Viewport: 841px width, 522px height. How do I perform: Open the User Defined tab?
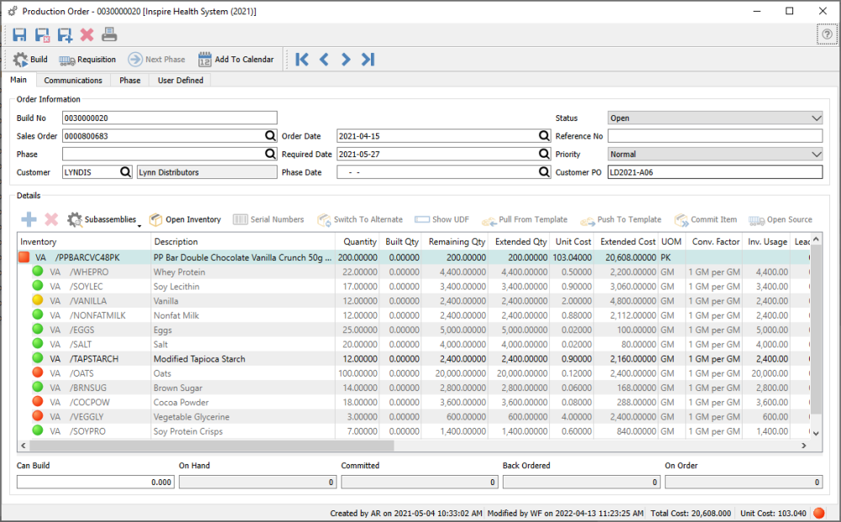pyautogui.click(x=179, y=80)
